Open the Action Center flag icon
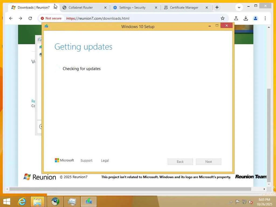Viewport: 276px width, 207px height. coord(237,202)
